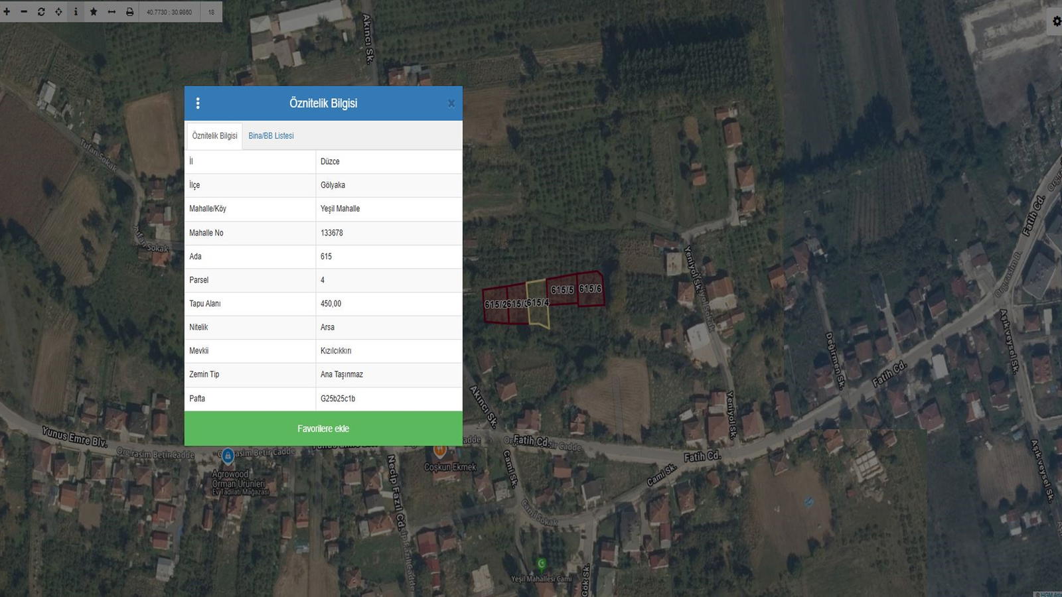Click the Coşkun Ekmek map marker
Screen dimensions: 1062x597
(x=439, y=452)
